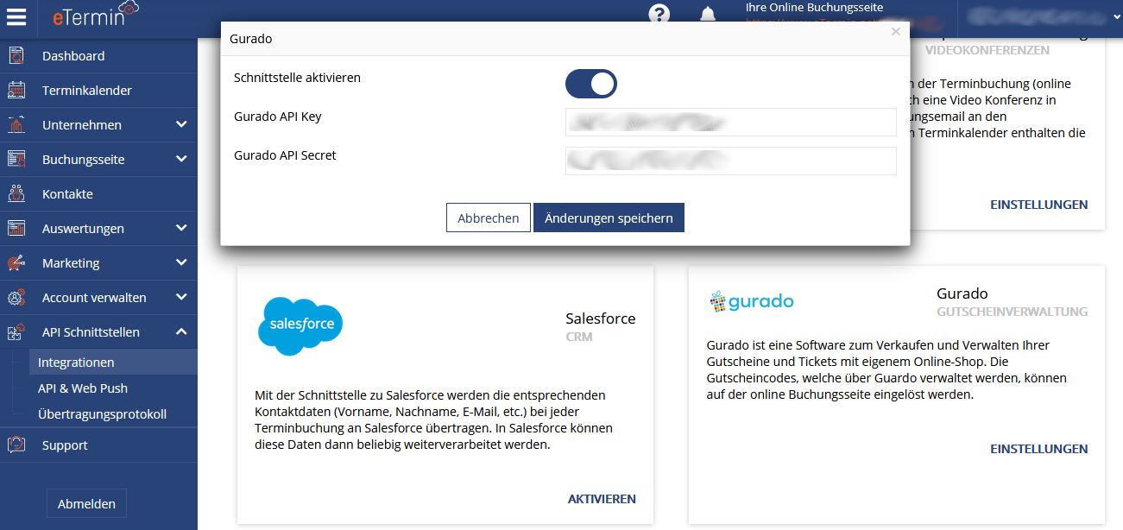Open Übertragungsprotokoll submenu item
The height and width of the screenshot is (530, 1123).
click(102, 414)
